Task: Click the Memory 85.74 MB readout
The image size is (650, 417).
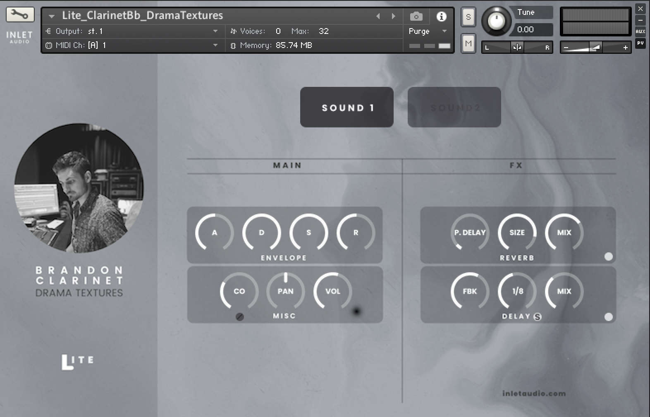Action: (x=294, y=45)
